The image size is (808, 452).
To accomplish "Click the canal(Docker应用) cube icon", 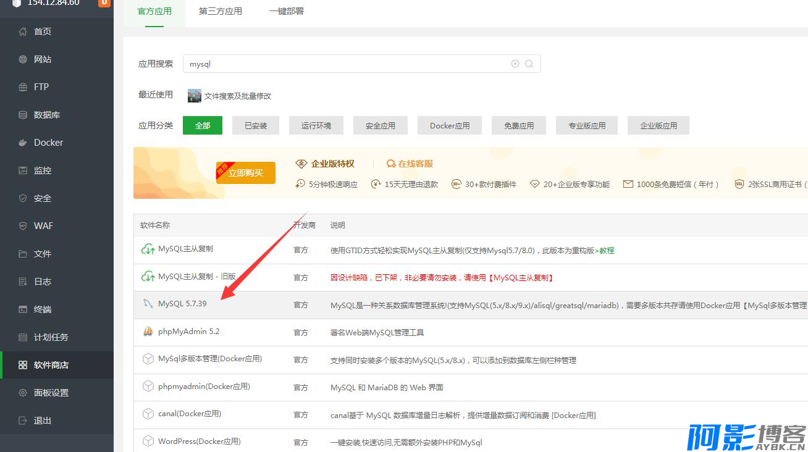I will (x=148, y=414).
